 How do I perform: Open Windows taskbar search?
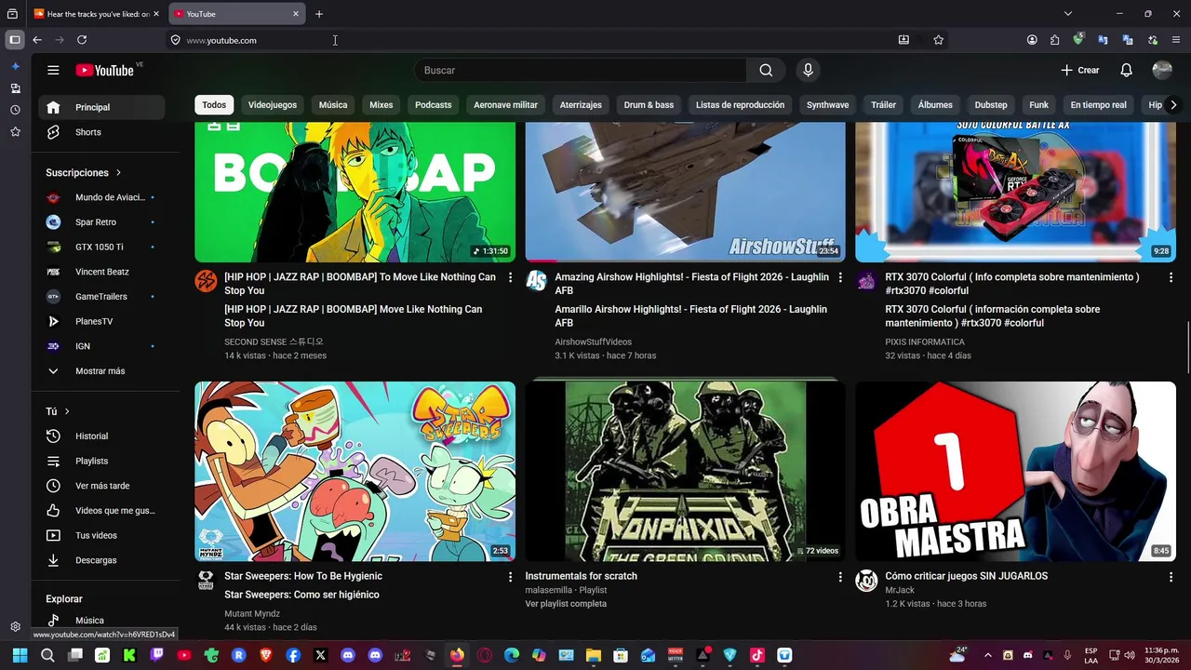tap(47, 655)
